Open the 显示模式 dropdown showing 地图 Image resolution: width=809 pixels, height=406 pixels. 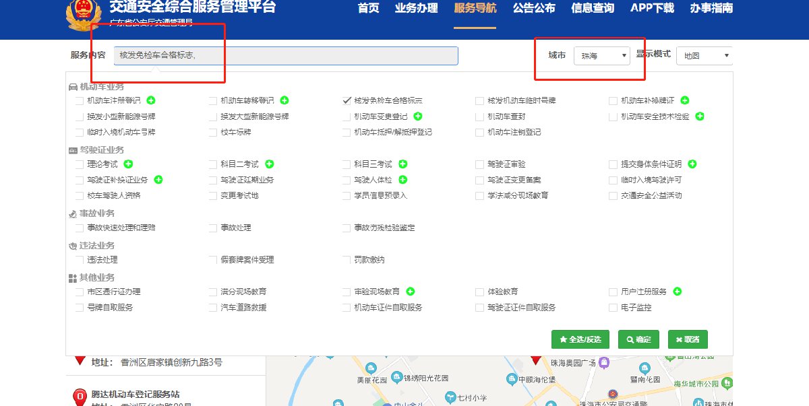(705, 56)
